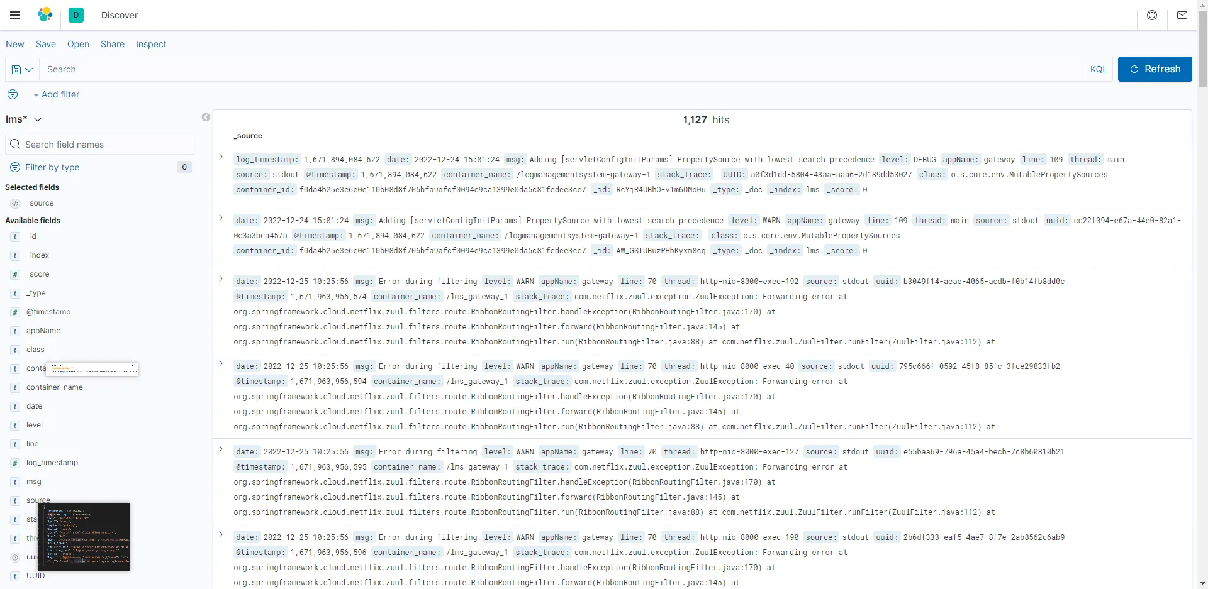
Task: Toggle the KQL query language switch
Action: (x=1099, y=69)
